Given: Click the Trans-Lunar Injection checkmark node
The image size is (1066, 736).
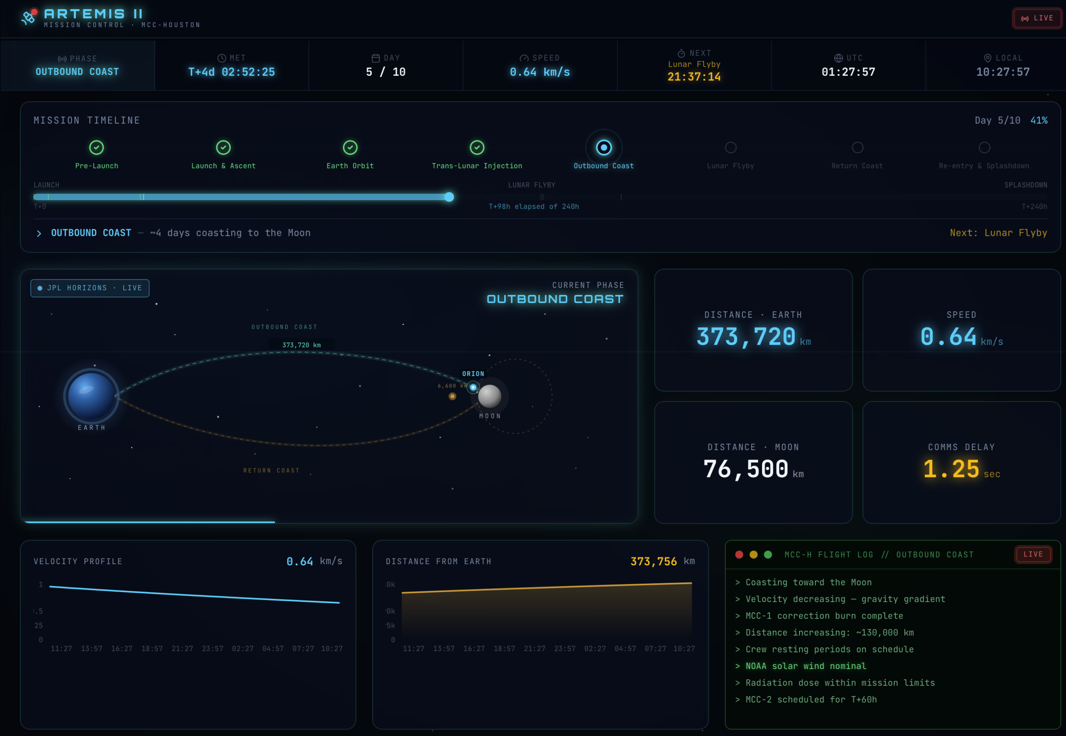Looking at the screenshot, I should [x=477, y=148].
